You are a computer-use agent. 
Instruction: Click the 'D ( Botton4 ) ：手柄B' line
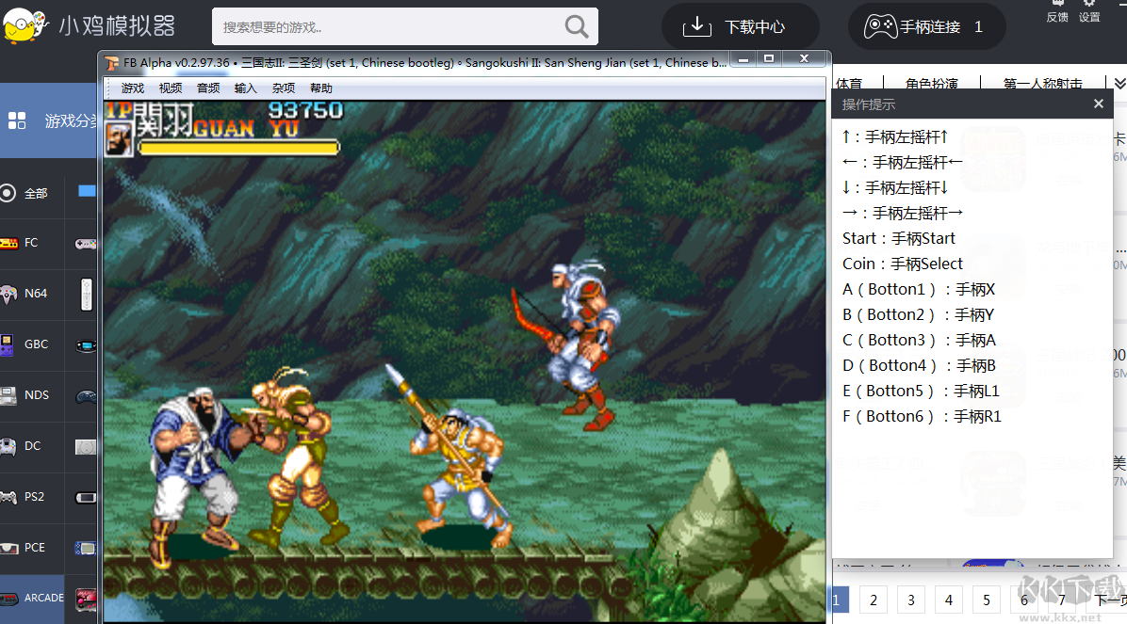[x=919, y=365]
